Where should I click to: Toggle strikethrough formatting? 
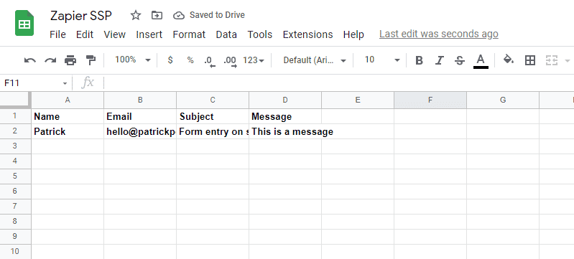[460, 60]
